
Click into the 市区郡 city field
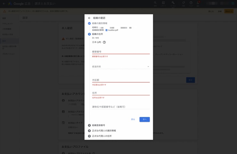pos(121,80)
